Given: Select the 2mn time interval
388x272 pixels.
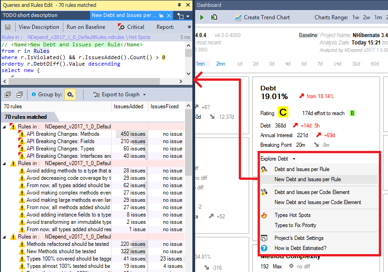Looking at the screenshot, I should pyautogui.click(x=220, y=64).
